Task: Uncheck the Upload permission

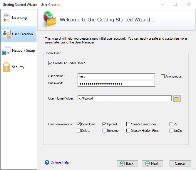Action: (x=104, y=124)
